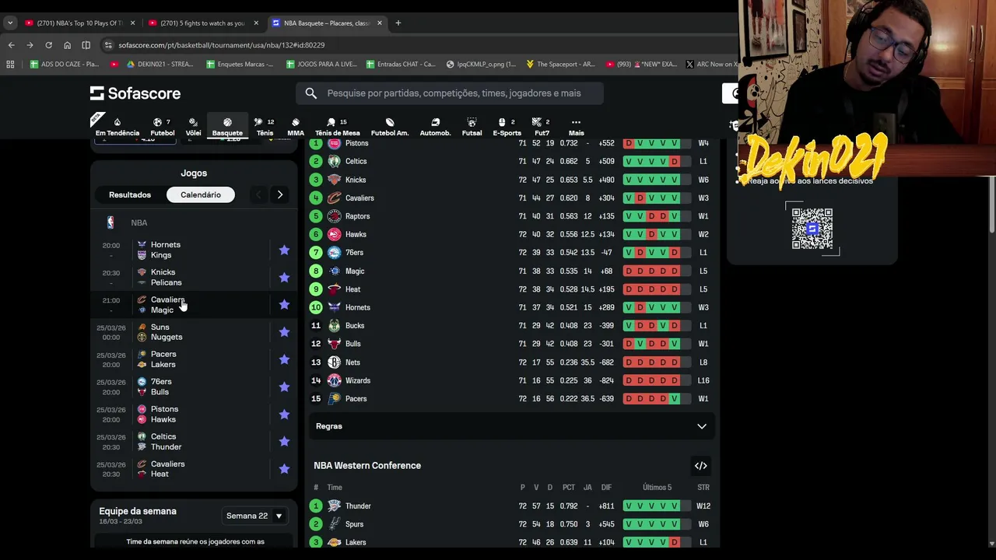Toggle favorite star for Pacers vs Lakers
Viewport: 996px width, 560px height.
[x=284, y=359]
